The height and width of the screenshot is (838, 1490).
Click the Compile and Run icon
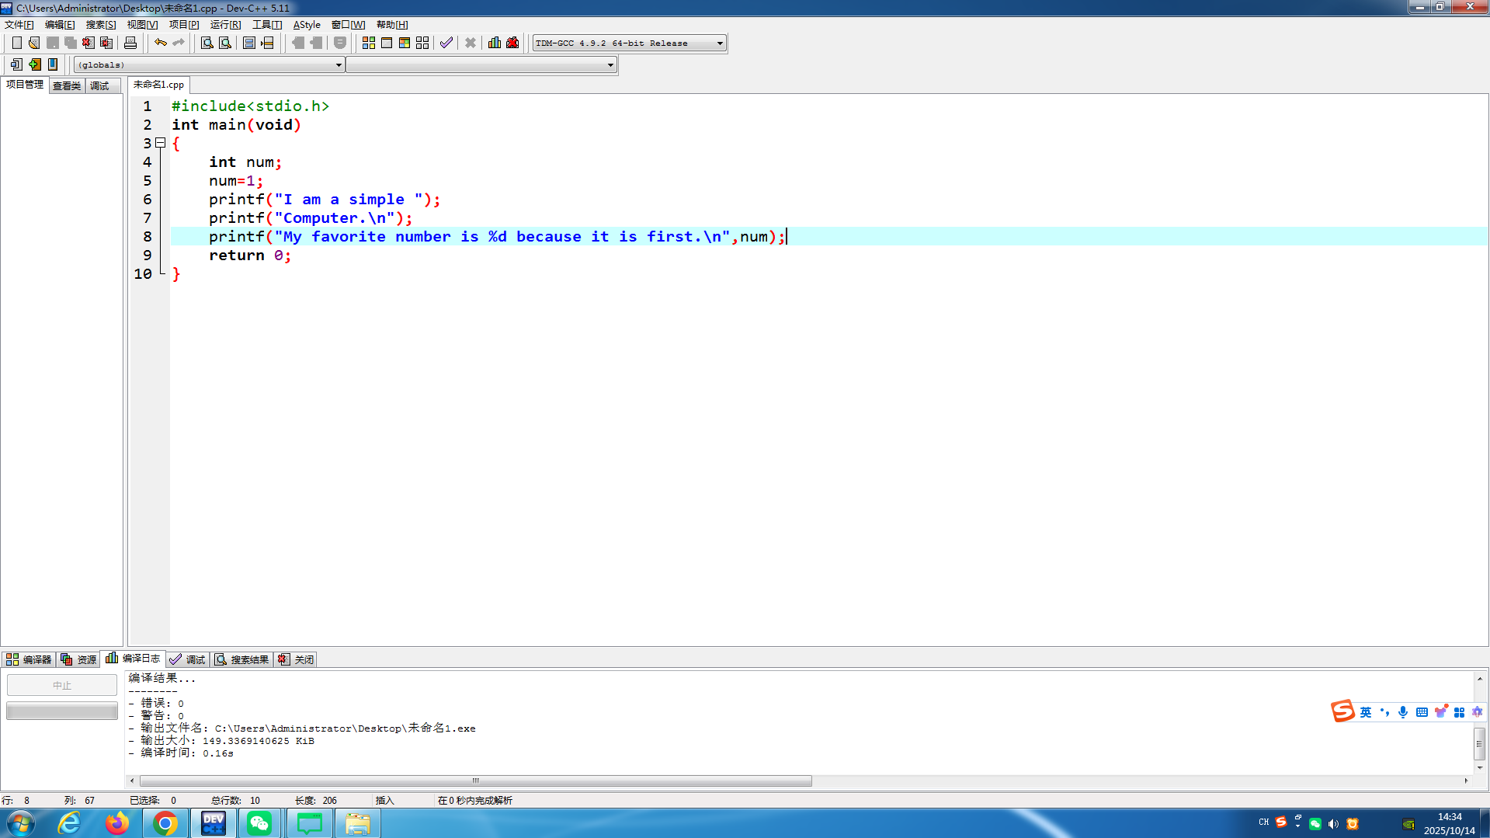(405, 43)
